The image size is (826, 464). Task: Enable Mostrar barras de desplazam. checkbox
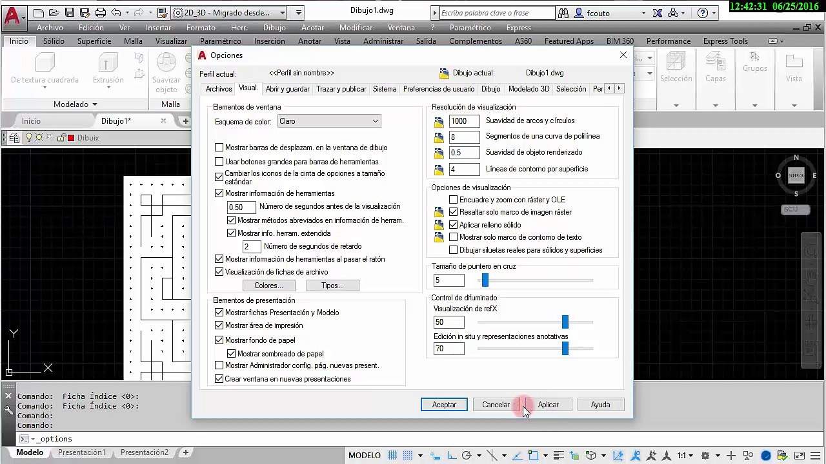[219, 148]
